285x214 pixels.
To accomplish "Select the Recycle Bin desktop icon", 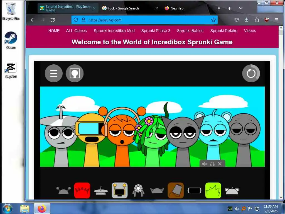I will coord(11,11).
